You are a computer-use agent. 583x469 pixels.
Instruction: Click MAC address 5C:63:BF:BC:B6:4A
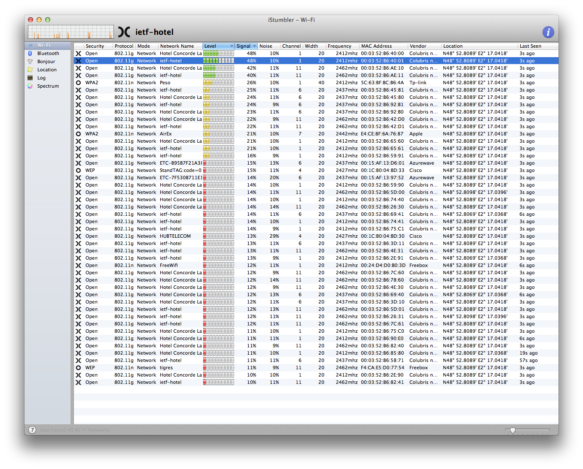[382, 83]
